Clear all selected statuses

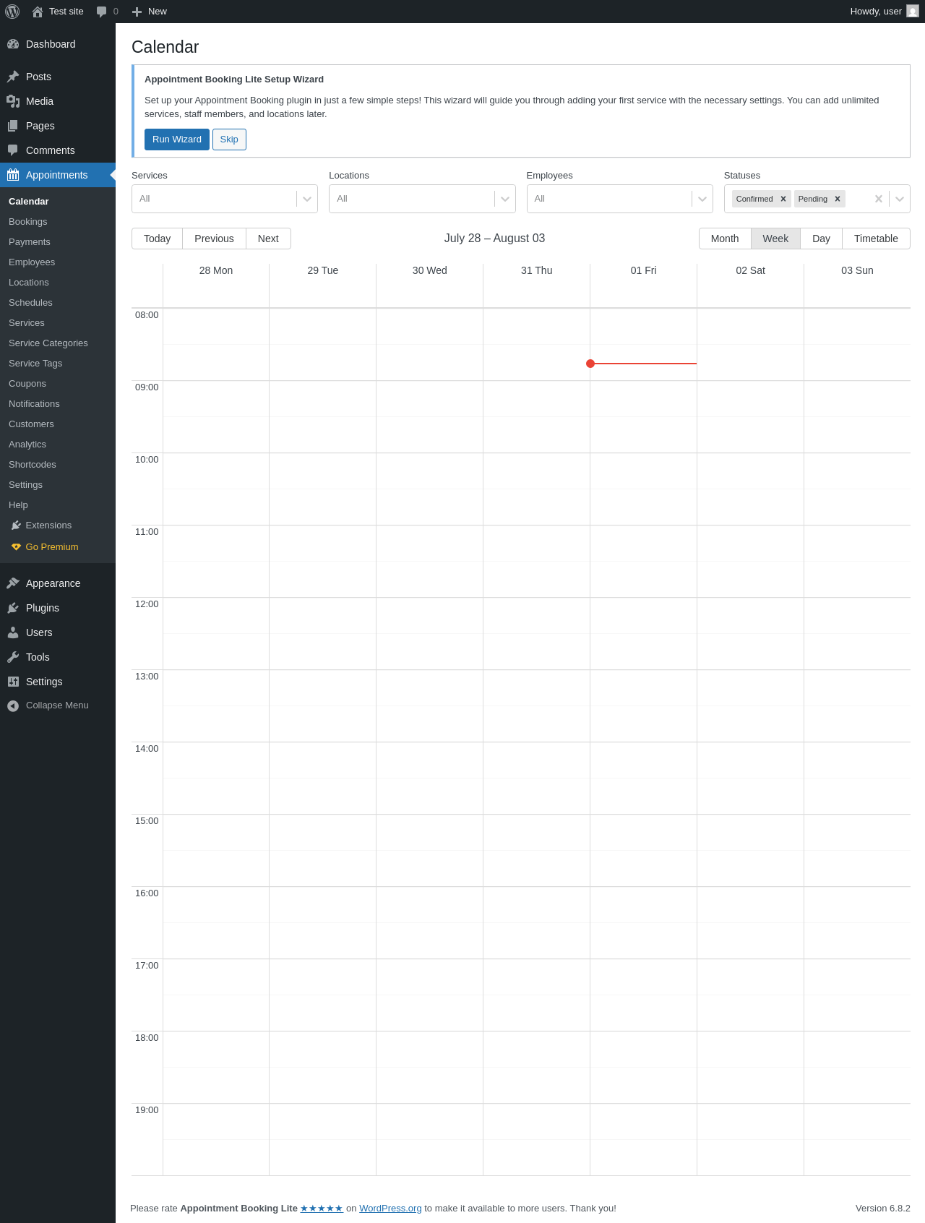coord(879,199)
